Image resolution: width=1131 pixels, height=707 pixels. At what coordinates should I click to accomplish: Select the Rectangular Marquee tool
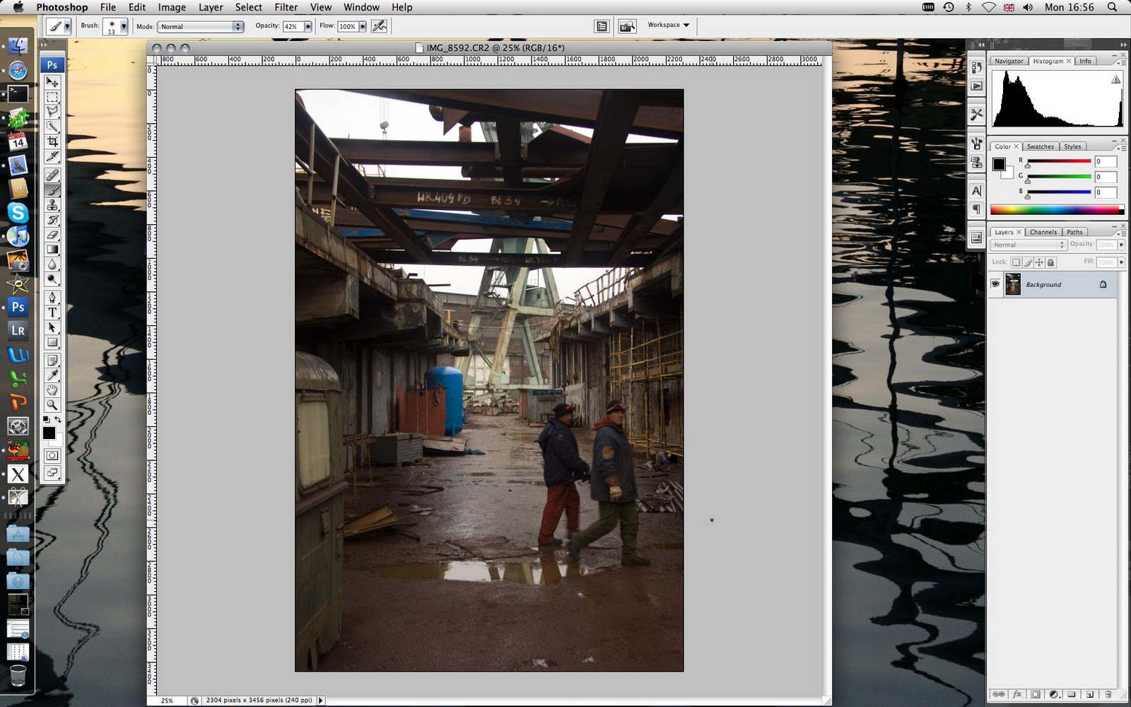click(52, 98)
